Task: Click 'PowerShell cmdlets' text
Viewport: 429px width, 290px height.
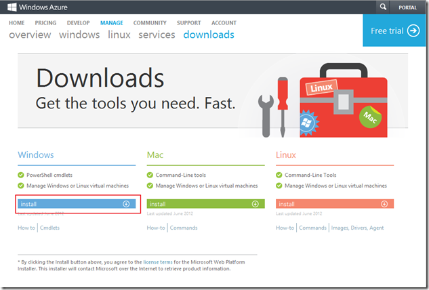Action: pos(49,175)
